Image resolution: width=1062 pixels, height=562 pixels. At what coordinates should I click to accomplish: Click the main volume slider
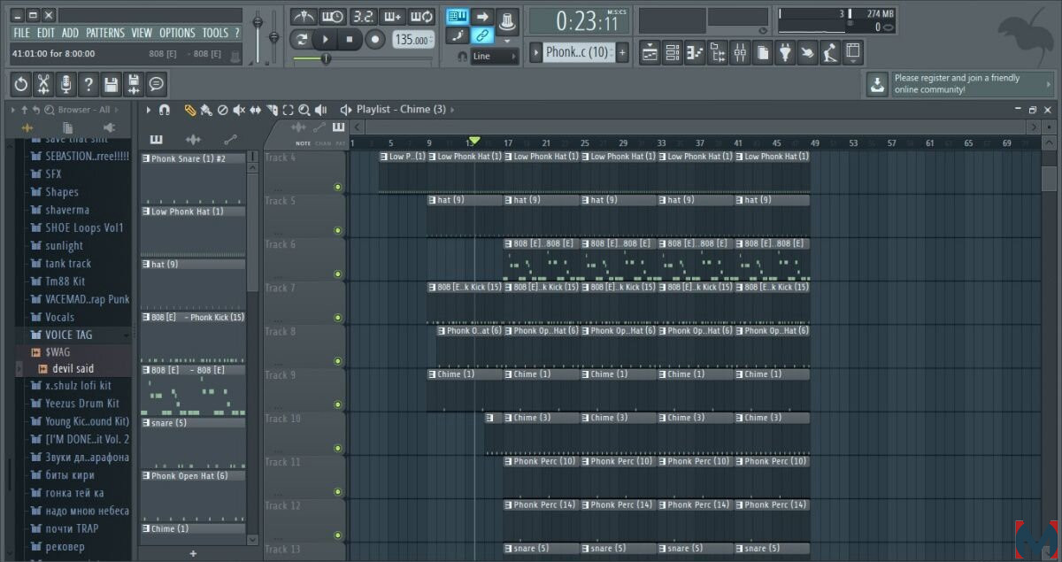point(258,36)
